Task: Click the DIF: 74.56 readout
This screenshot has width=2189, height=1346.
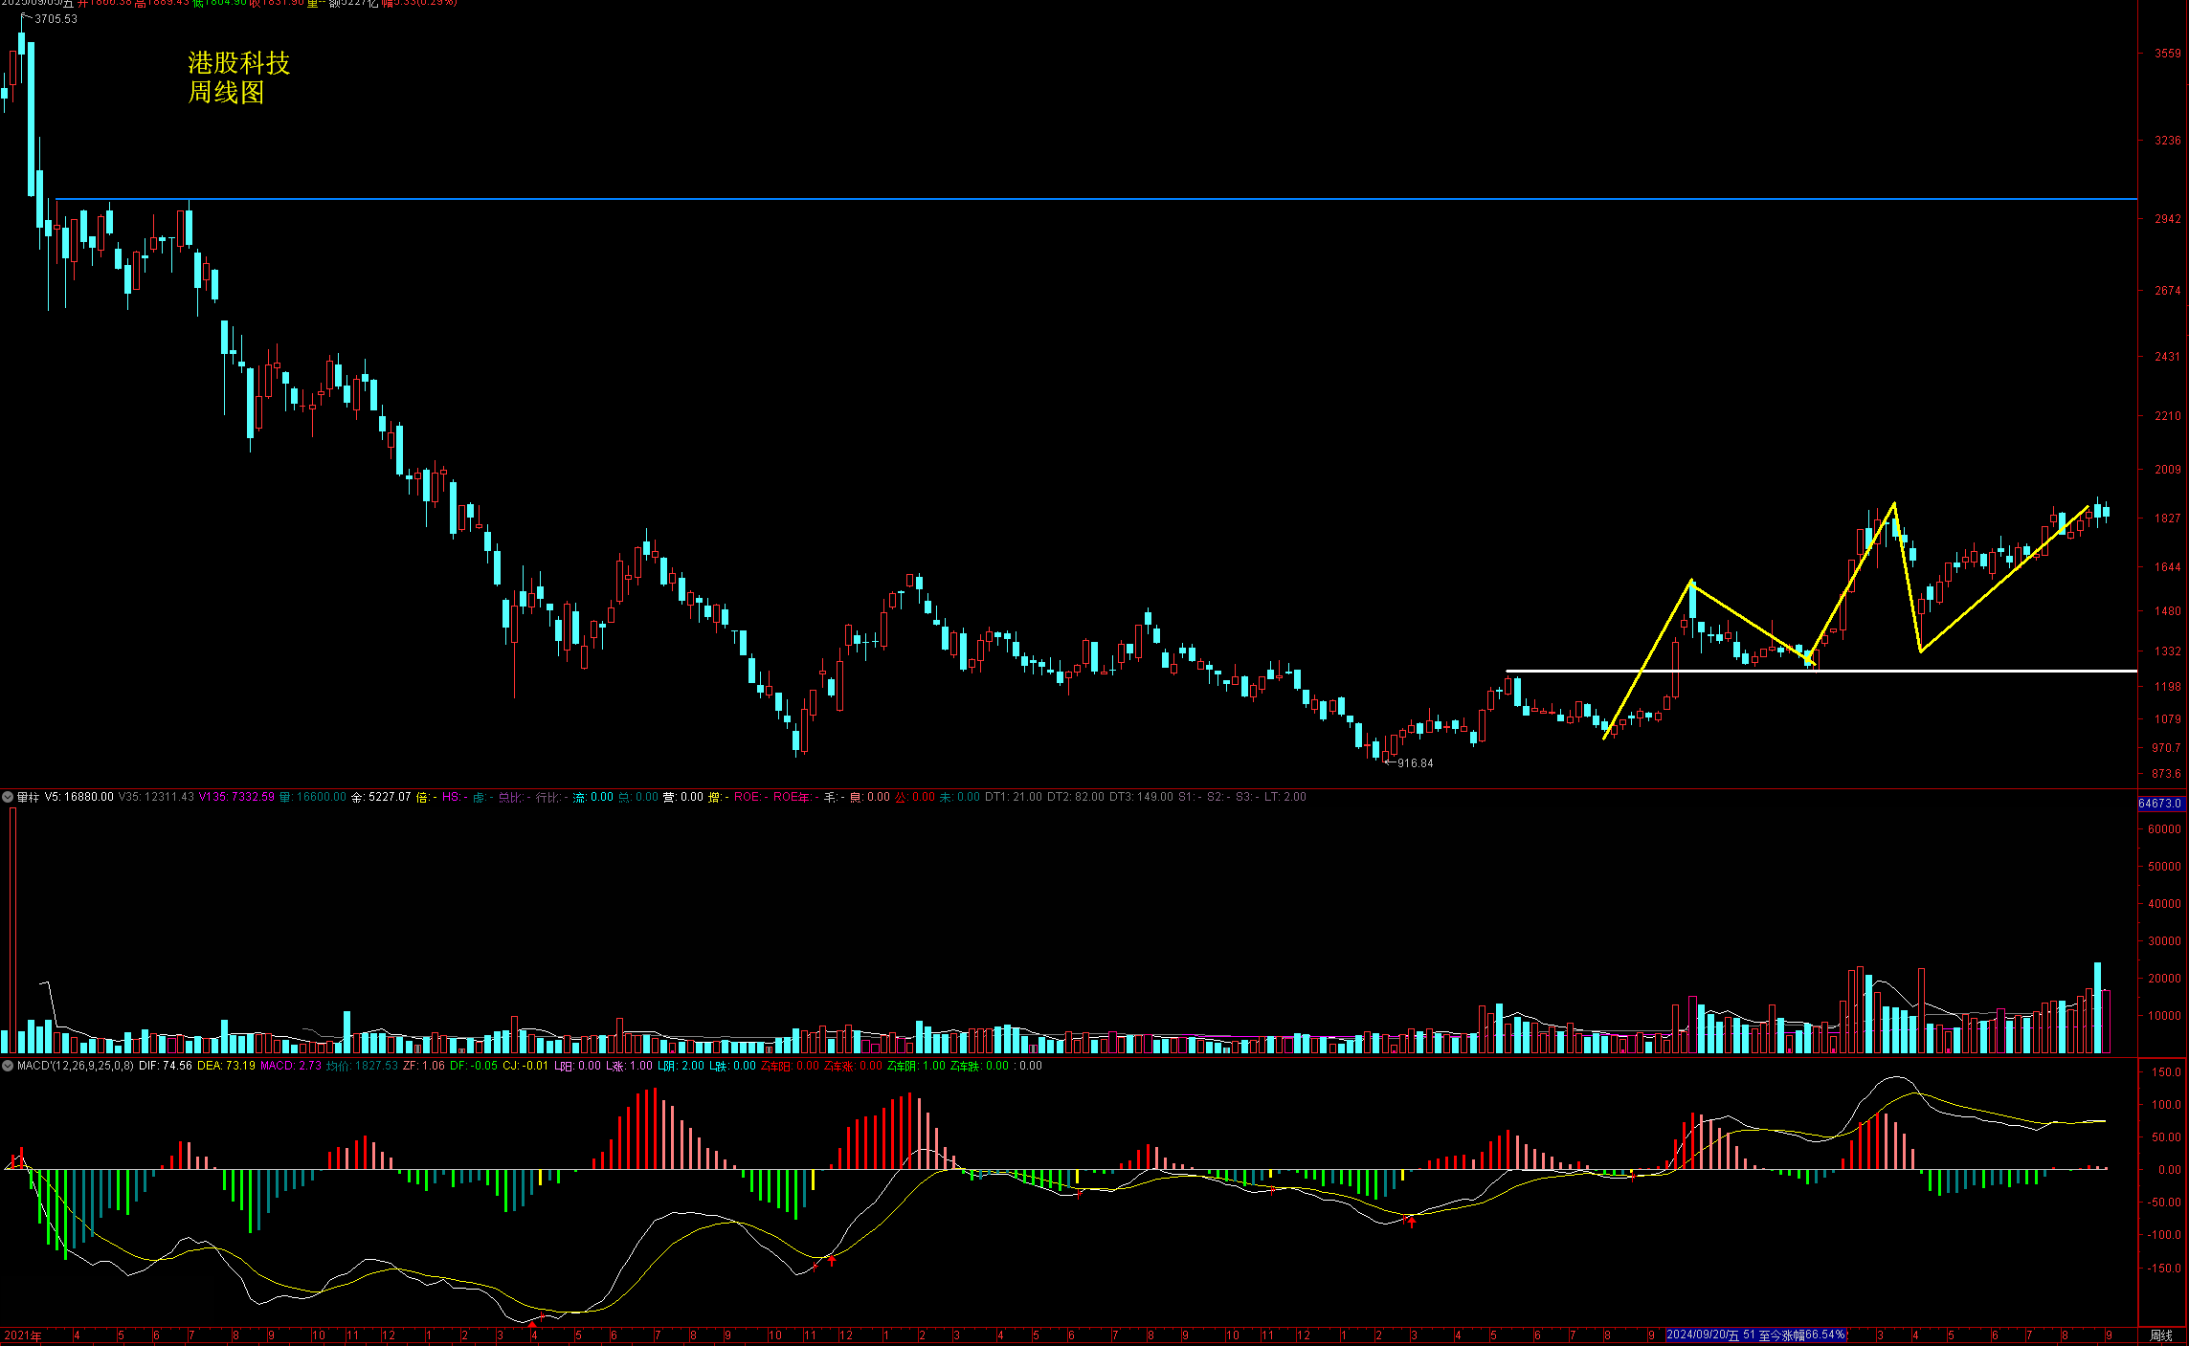Action: click(x=166, y=1066)
